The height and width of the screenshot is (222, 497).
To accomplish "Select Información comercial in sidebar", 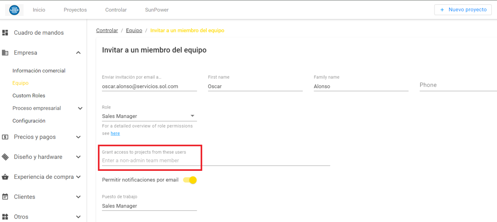I will tap(39, 71).
